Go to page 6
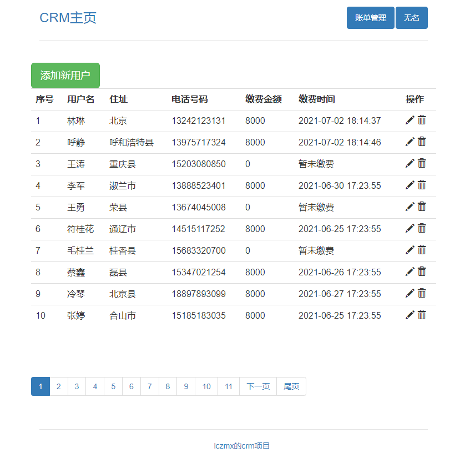 (x=132, y=386)
